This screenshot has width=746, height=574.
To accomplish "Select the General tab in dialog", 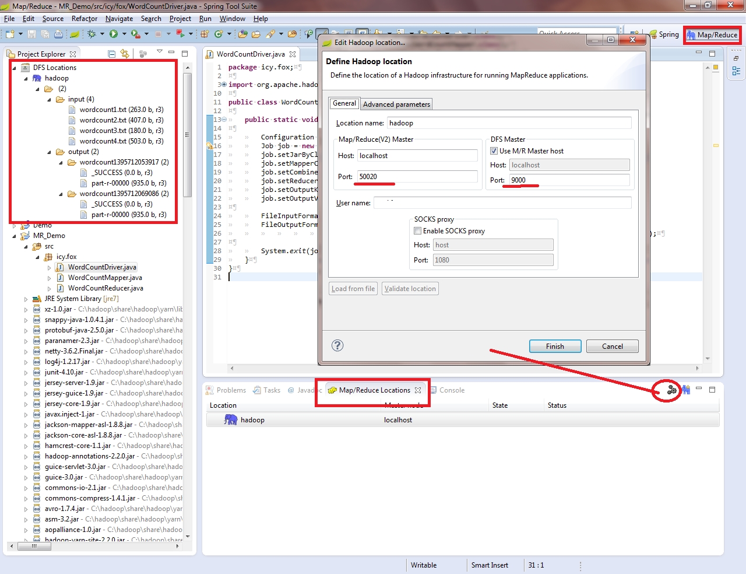I will pos(344,103).
